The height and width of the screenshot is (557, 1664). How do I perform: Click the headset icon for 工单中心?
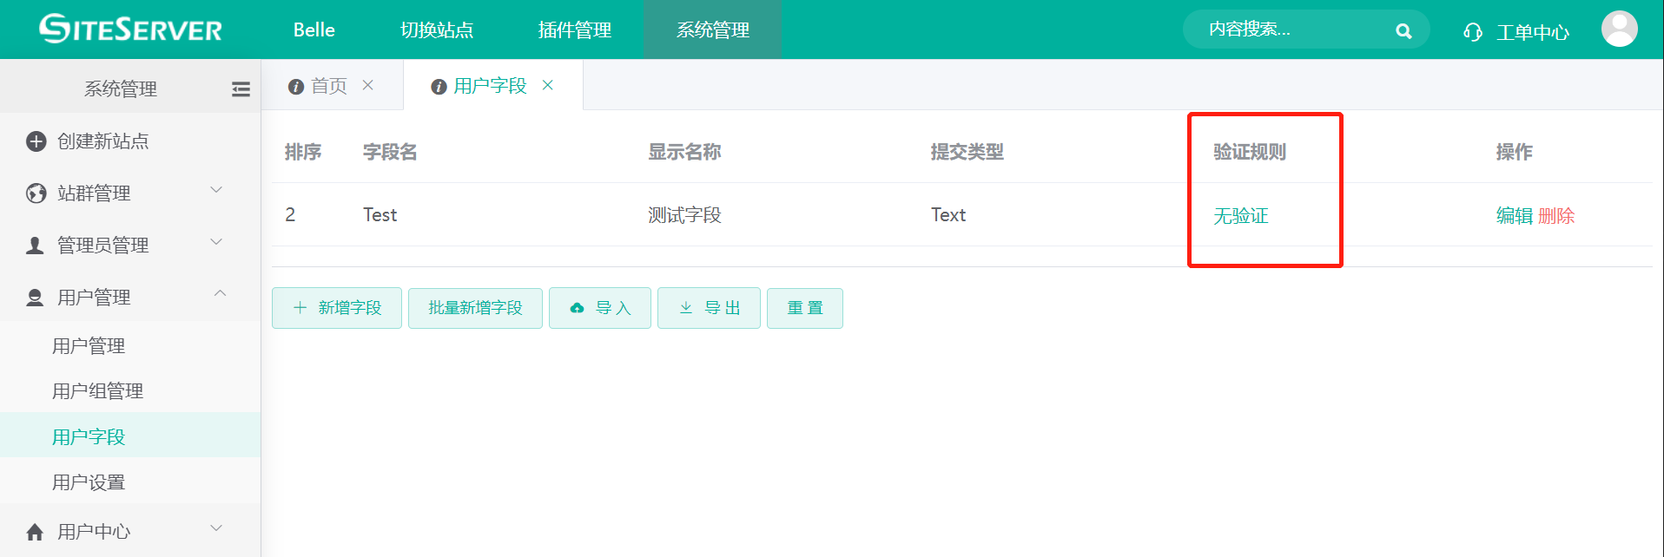(1472, 32)
